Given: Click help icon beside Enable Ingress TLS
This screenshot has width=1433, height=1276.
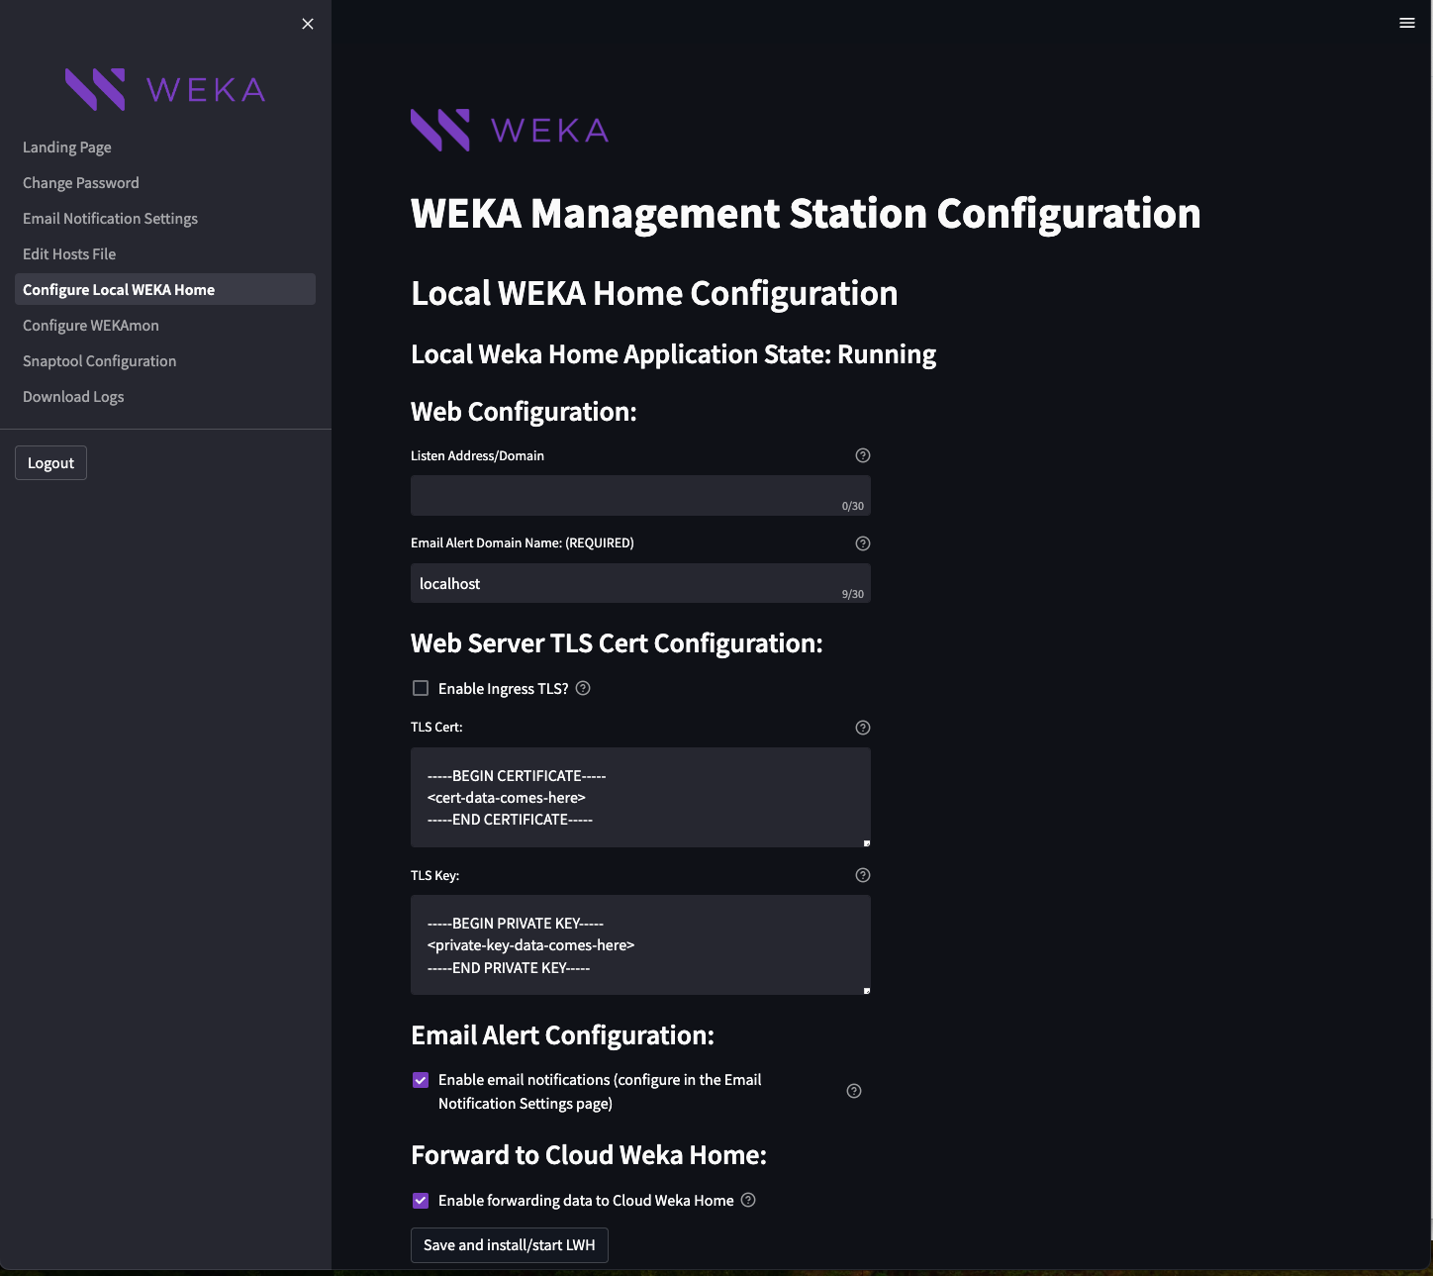Looking at the screenshot, I should click(583, 688).
